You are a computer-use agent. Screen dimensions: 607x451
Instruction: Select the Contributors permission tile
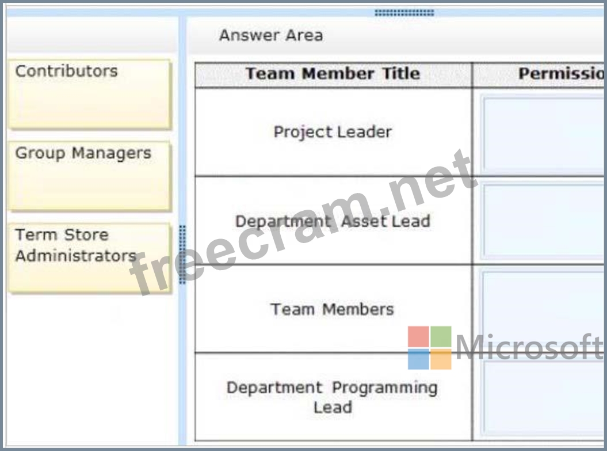[x=89, y=94]
